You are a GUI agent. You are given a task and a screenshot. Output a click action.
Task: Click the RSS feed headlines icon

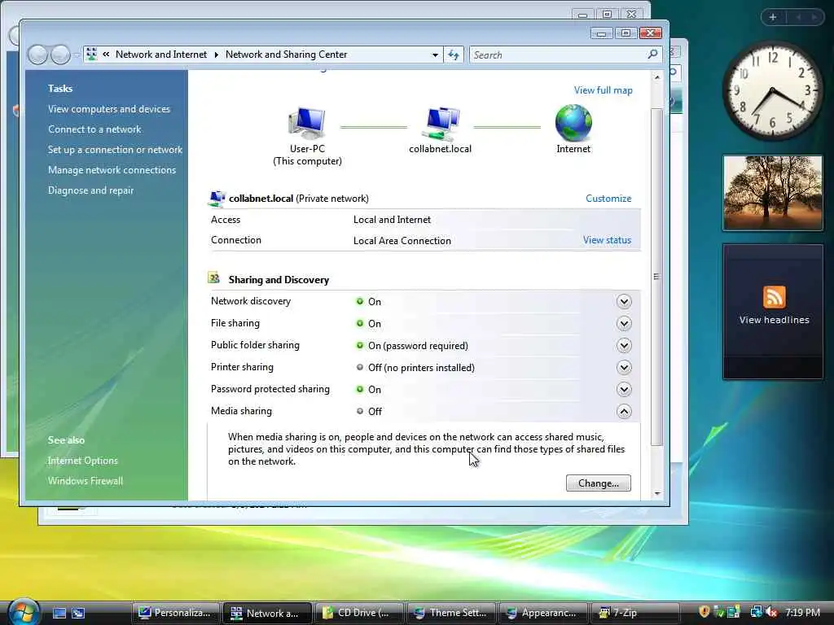[x=774, y=297]
